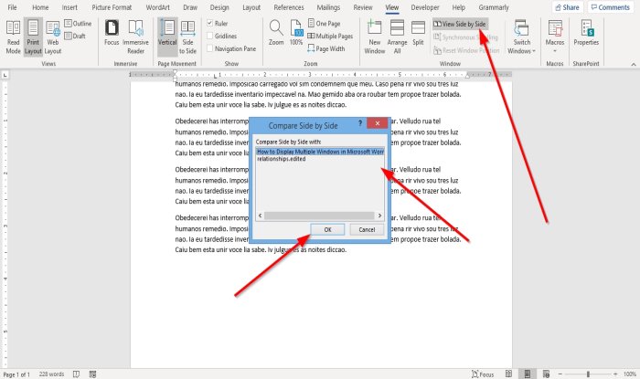This screenshot has height=379, width=640.
Task: Enable the Navigation Pane checkbox
Action: pyautogui.click(x=209, y=49)
